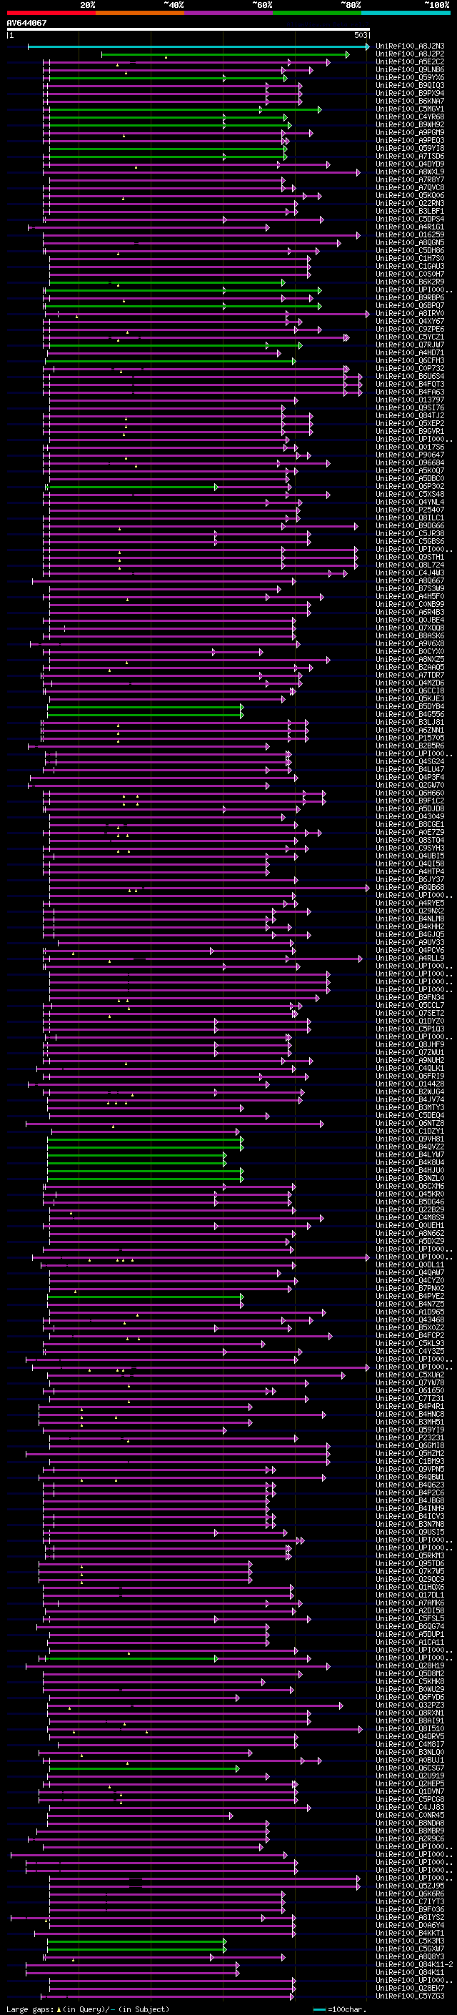
Task: Open hit UniRef100_Q59YX6
Action: [x=410, y=78]
